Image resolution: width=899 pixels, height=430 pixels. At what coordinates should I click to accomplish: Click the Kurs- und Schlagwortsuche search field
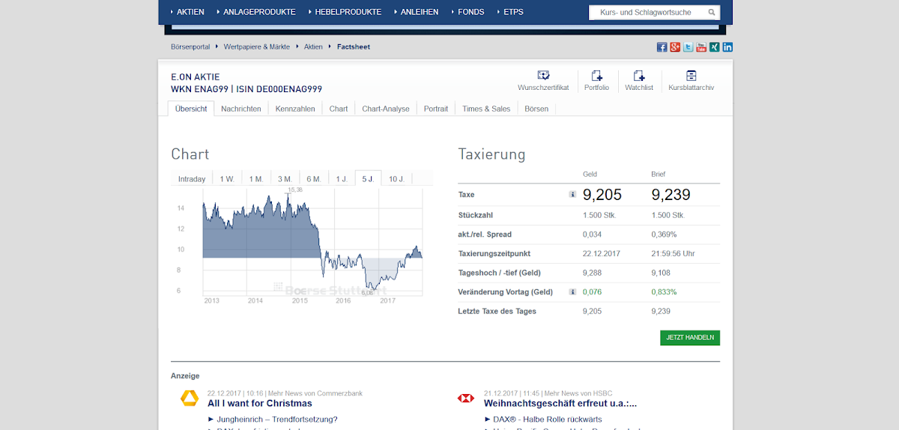tap(646, 13)
